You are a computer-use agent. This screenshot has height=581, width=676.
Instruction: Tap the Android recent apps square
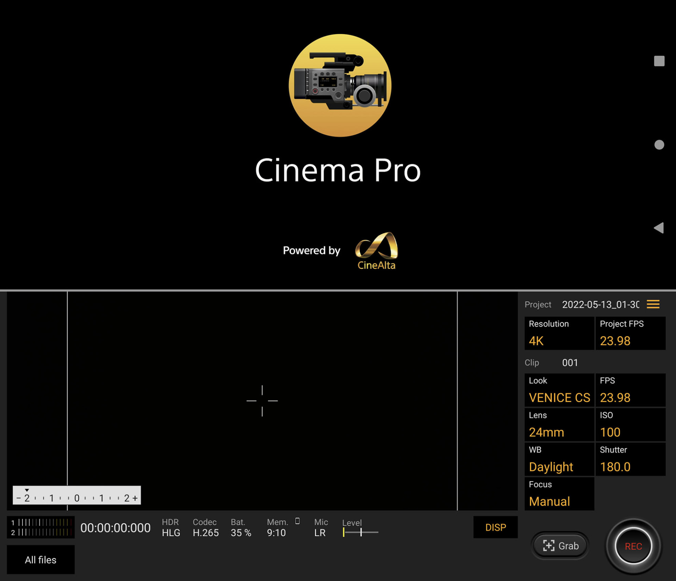click(659, 61)
